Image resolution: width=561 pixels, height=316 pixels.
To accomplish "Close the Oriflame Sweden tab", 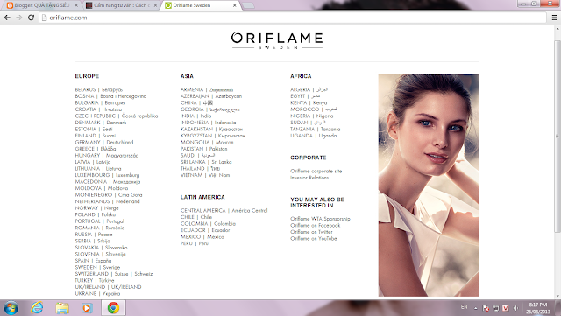I will point(234,5).
